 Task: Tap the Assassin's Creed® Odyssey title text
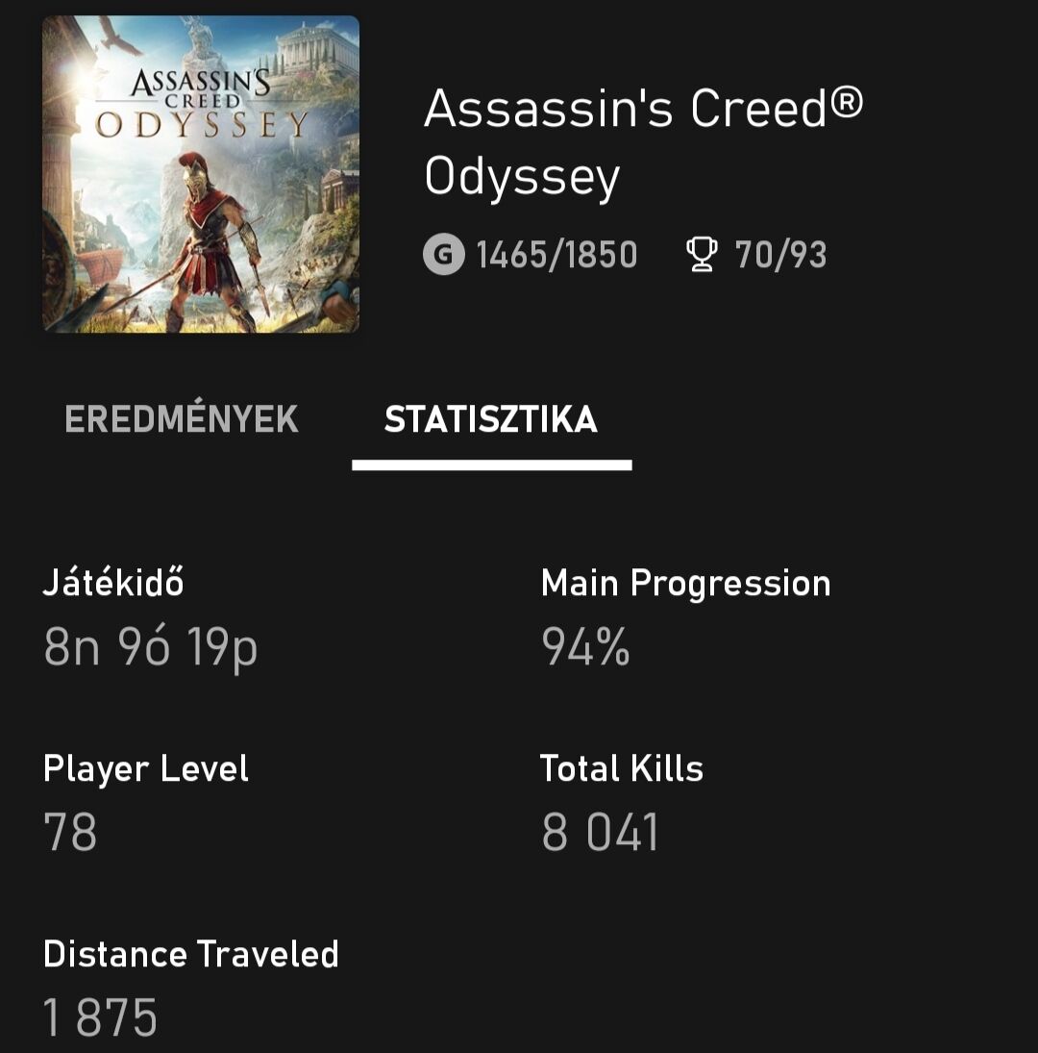pos(642,141)
